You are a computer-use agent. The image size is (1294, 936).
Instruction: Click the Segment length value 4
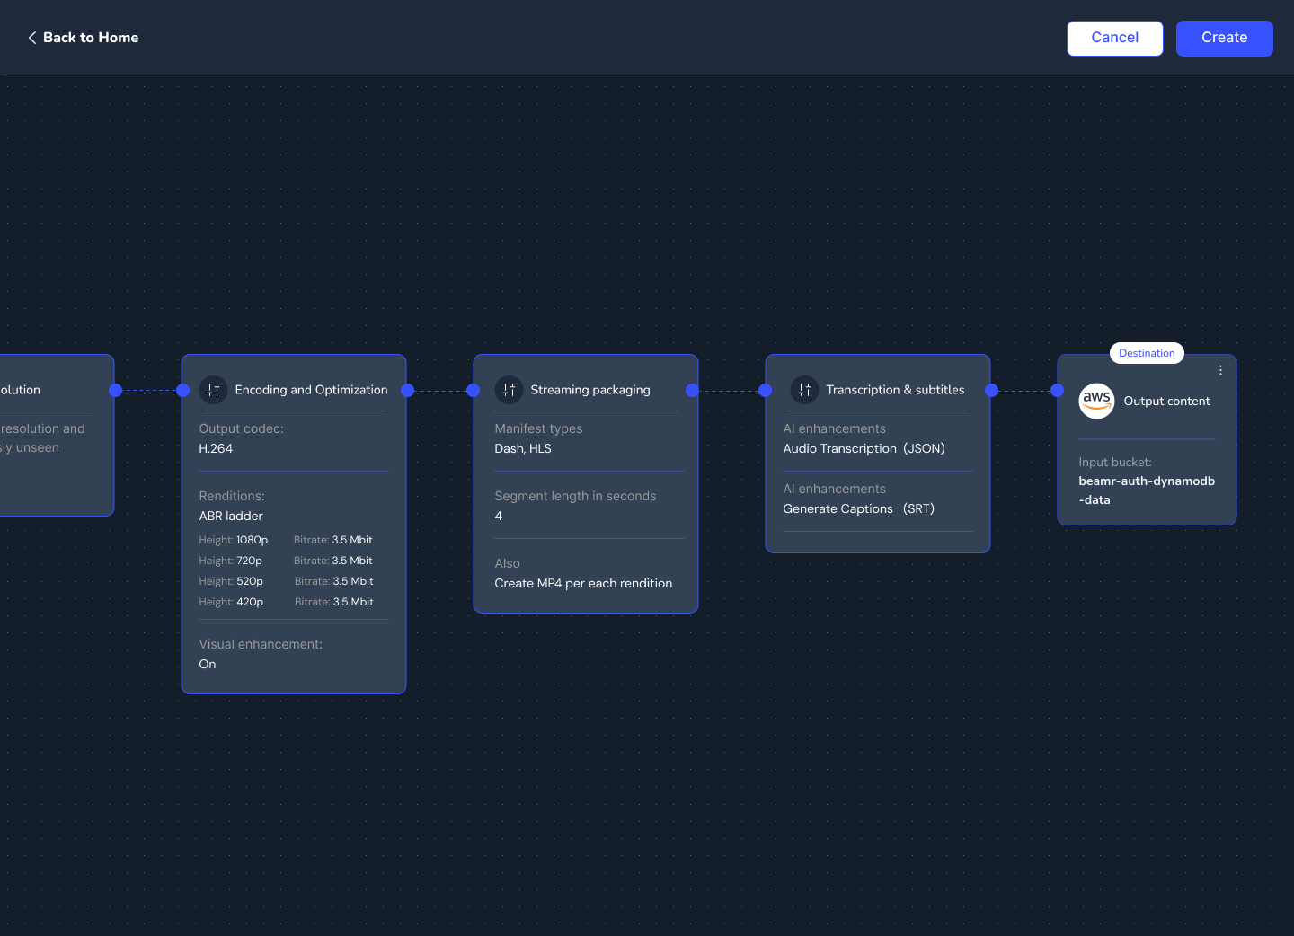(499, 516)
